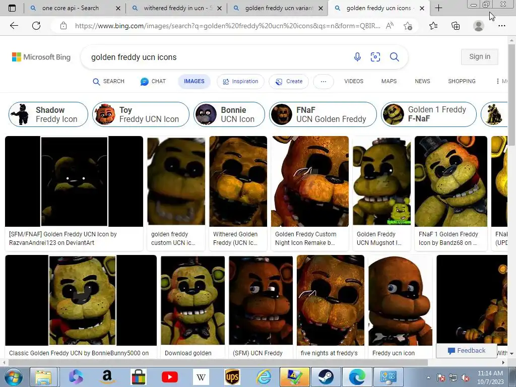The height and width of the screenshot is (387, 516).
Task: Open 'Withered Golden Freddy (UCN Ic...' image
Action: click(238, 181)
